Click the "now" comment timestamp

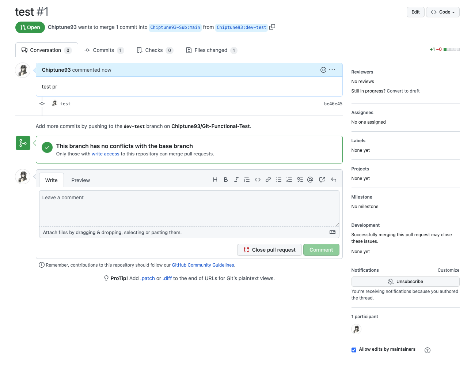[x=106, y=70]
